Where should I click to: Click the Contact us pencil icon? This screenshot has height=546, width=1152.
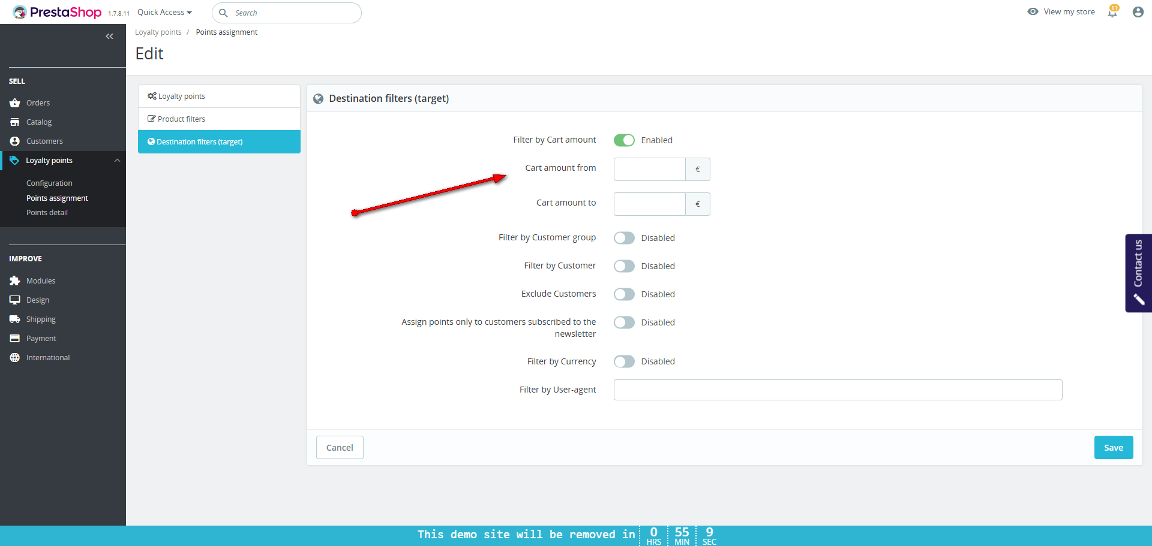pyautogui.click(x=1139, y=299)
